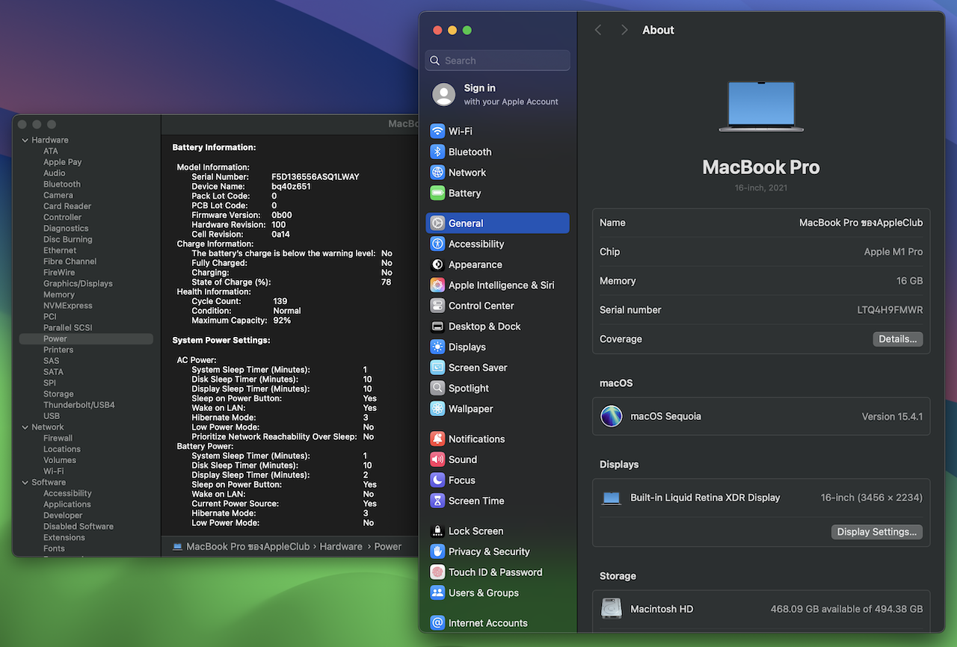Select Wi-Fi under Network in System Information
Screen dimensions: 957x647
coord(53,471)
